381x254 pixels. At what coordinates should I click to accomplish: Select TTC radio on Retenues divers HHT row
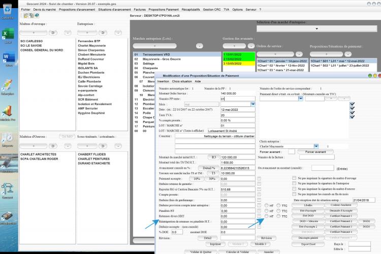point(278,216)
